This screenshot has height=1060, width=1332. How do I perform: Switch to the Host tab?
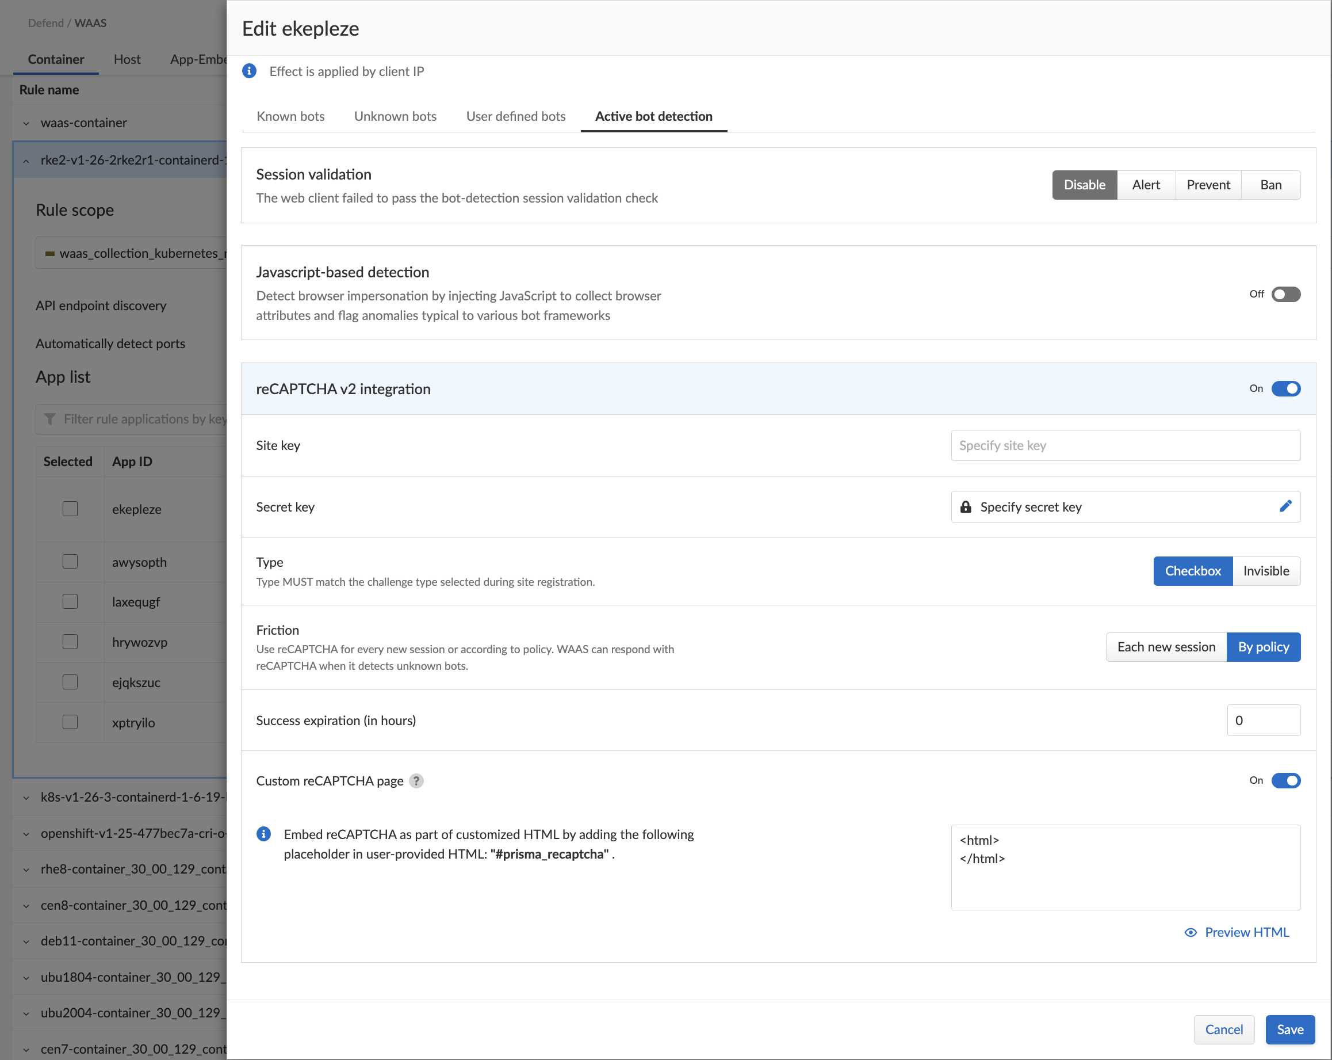pos(127,59)
